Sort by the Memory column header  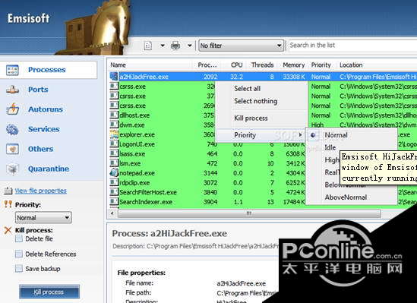pyautogui.click(x=294, y=65)
